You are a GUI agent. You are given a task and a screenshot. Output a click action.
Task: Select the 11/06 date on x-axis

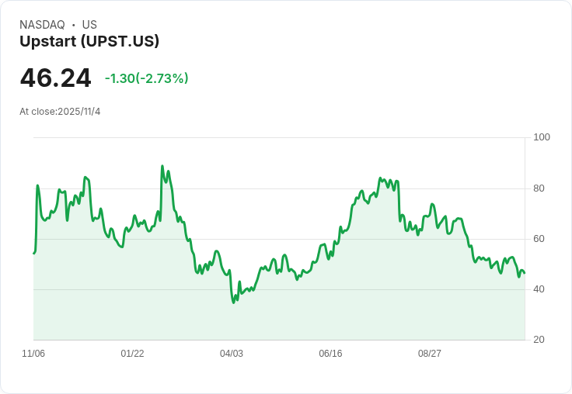[33, 354]
